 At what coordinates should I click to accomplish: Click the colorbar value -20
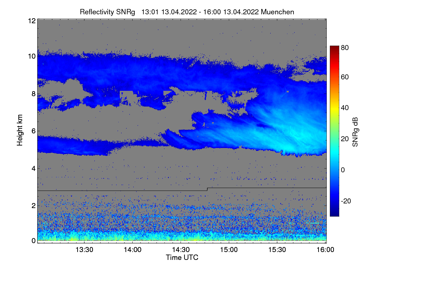[x=346, y=201]
